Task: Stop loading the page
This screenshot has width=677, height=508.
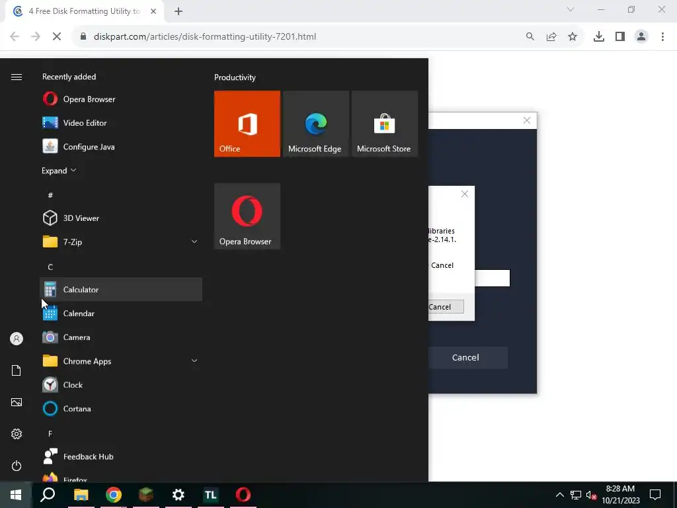Action: (57, 37)
